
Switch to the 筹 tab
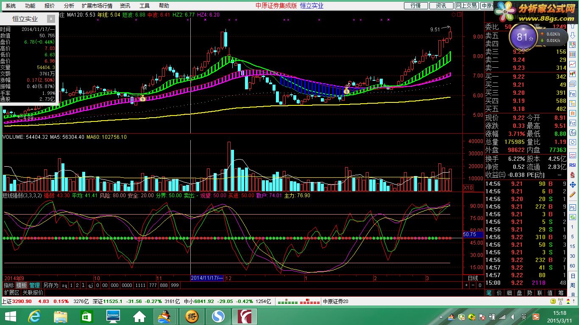pos(561,293)
